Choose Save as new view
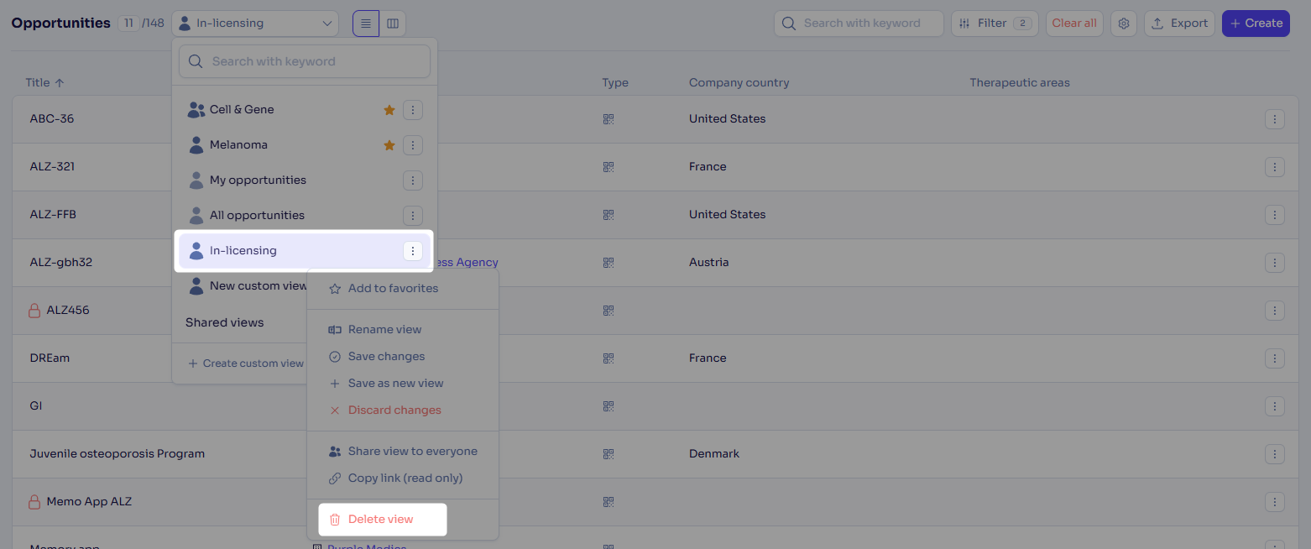The height and width of the screenshot is (549, 1311). 395,383
